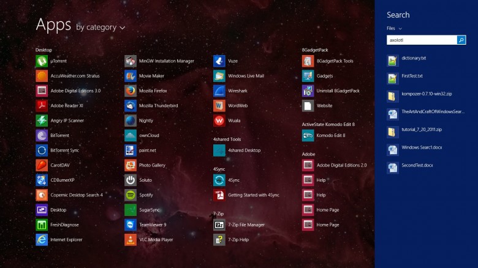Open the µTorrent app icon
Viewport: 478px width, 268px height.
tap(42, 61)
